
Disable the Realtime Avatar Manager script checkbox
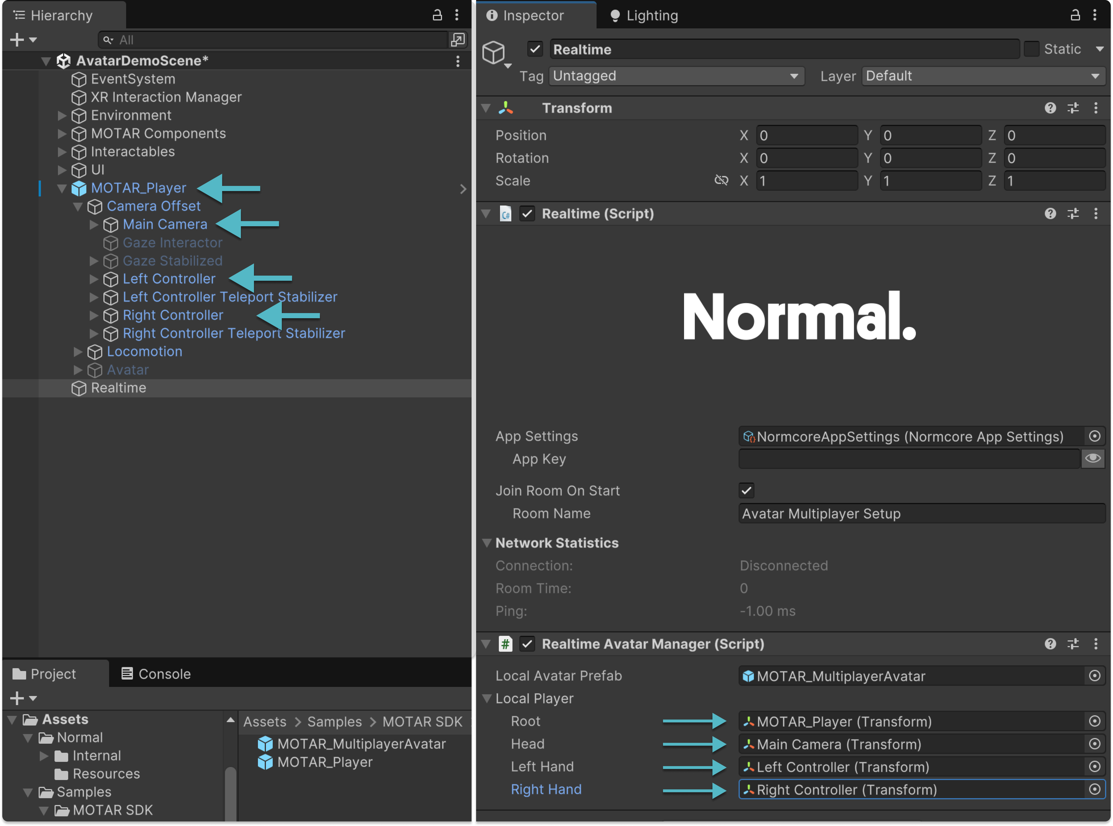527,643
